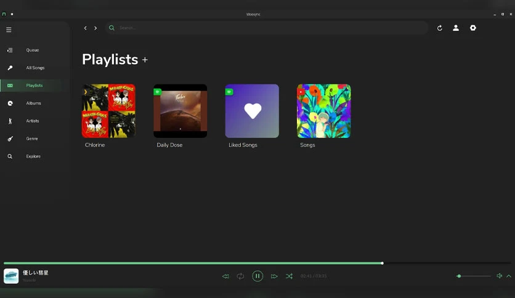Open the Daily Dose playlist cover

tap(180, 111)
